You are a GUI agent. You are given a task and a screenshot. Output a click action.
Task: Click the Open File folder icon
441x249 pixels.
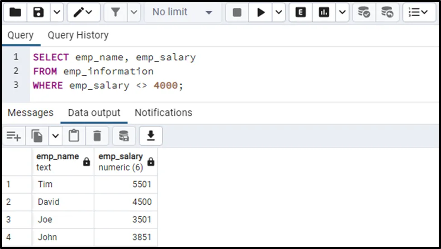[x=15, y=12]
